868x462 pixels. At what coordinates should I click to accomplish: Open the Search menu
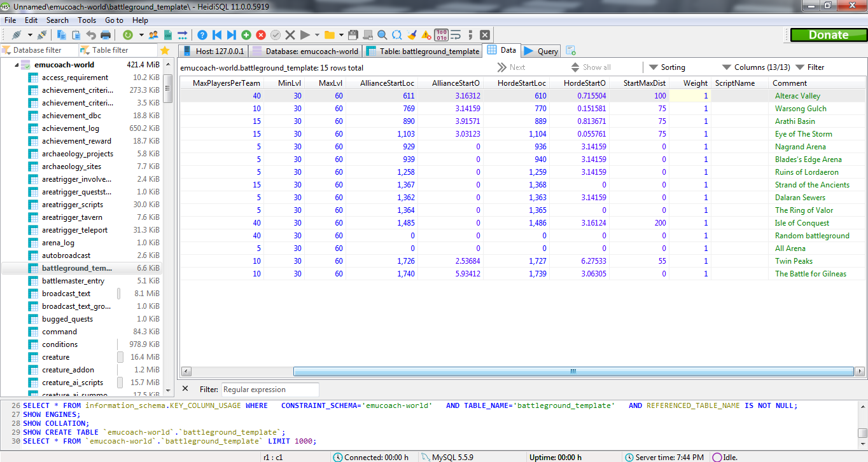click(57, 20)
